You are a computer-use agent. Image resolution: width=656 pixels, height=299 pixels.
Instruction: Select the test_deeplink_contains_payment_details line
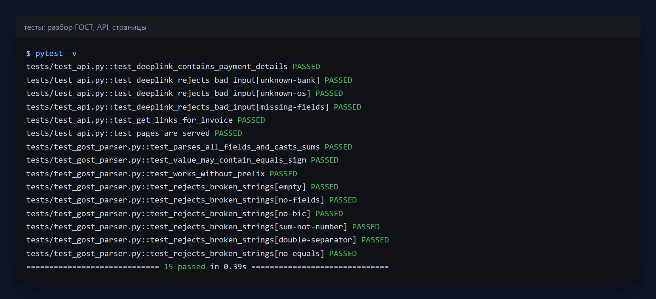[x=173, y=66]
